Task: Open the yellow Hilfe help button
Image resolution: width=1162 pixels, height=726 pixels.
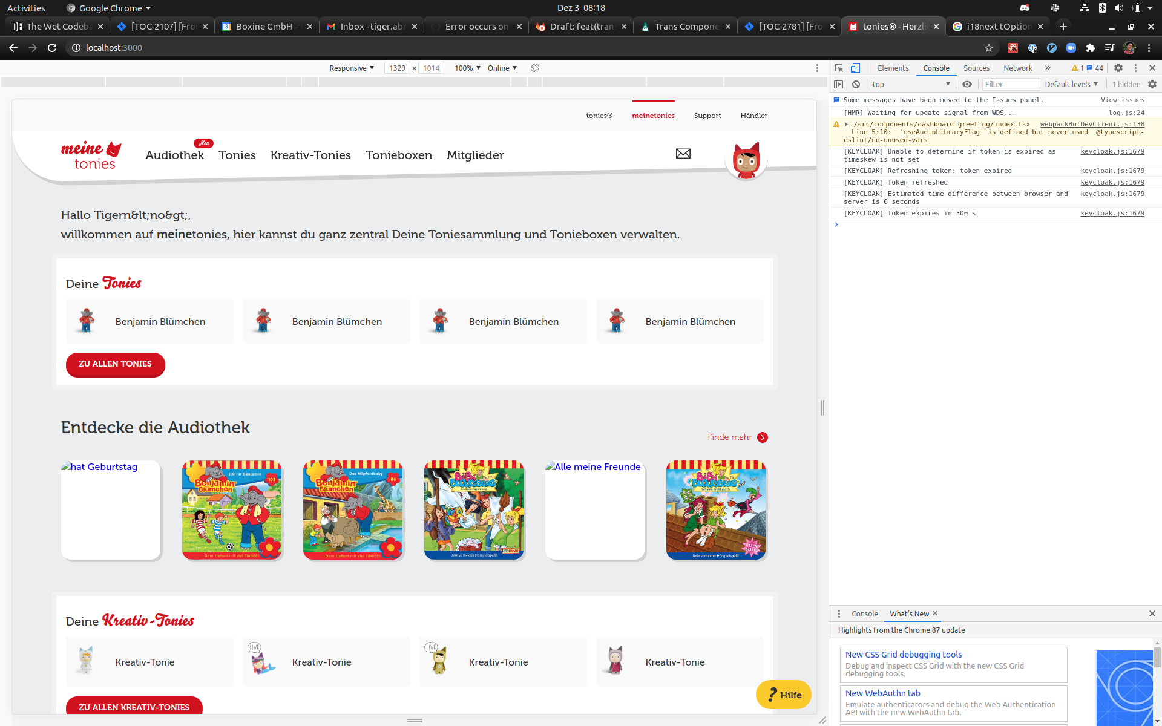Action: 784,695
